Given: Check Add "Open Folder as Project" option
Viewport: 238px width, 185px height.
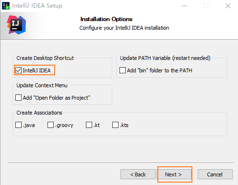Looking at the screenshot, I should 18,98.
